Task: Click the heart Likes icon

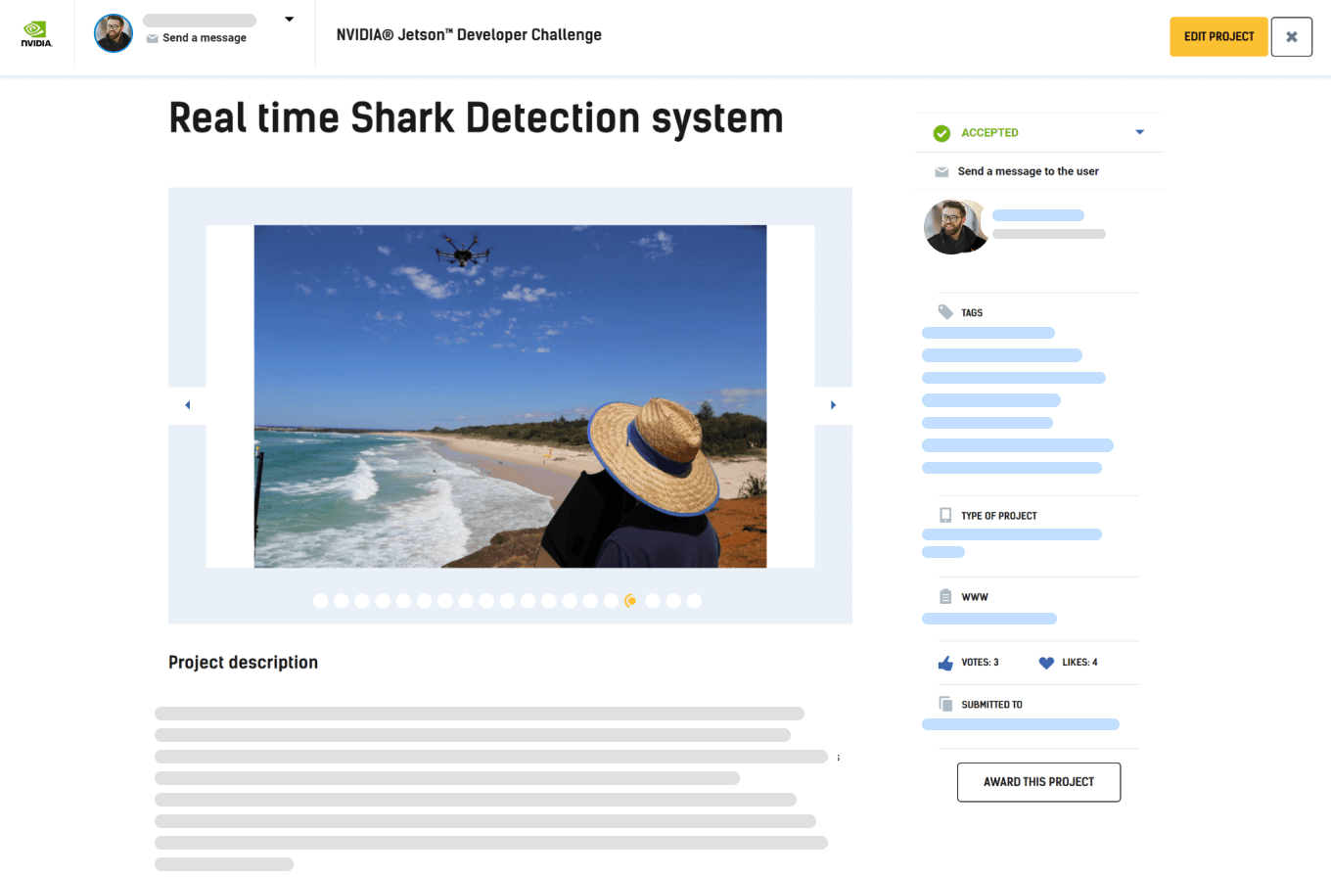Action: pos(1046,663)
